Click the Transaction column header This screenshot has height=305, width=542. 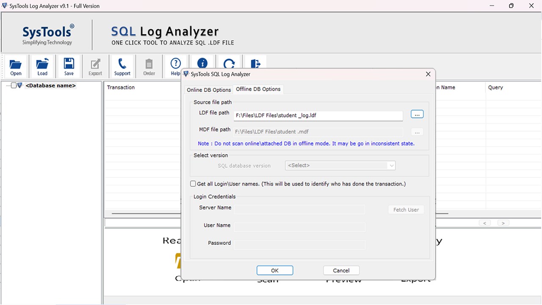(x=121, y=87)
